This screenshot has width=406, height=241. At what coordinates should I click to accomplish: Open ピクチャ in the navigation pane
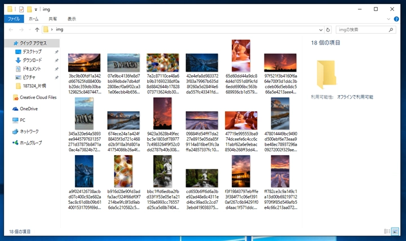click(29, 77)
